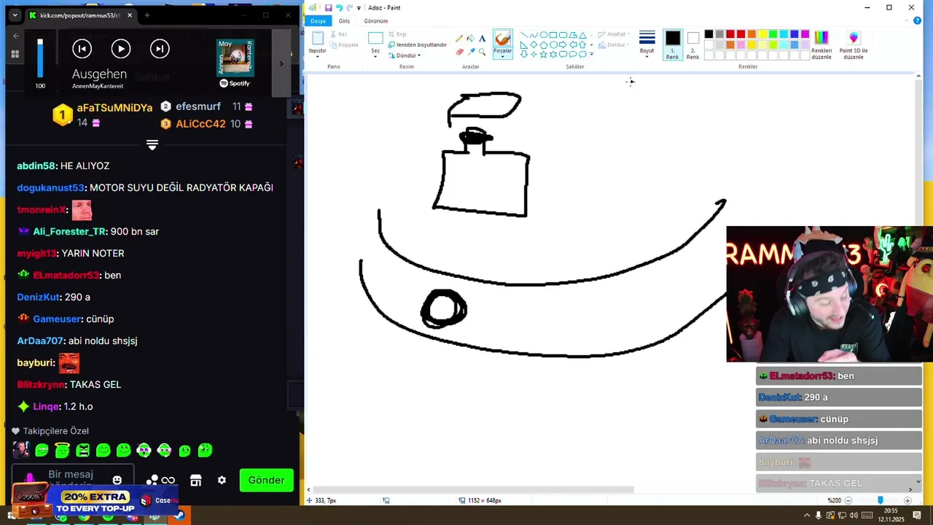Click the Yapıştır paste icon
933x525 pixels.
[x=317, y=38]
